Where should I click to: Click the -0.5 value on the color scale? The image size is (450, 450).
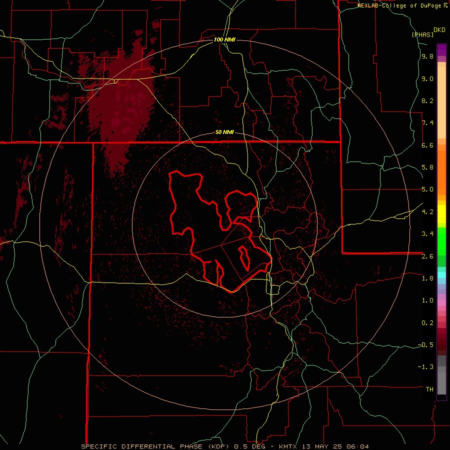(x=425, y=344)
